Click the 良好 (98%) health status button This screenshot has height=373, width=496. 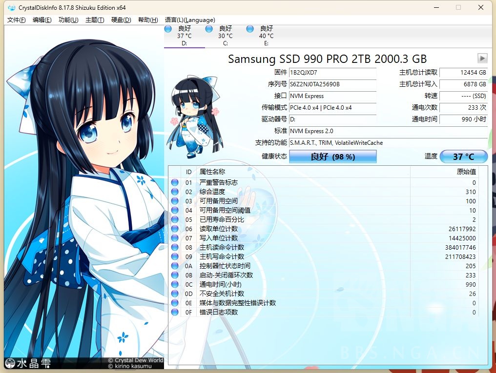pyautogui.click(x=332, y=157)
